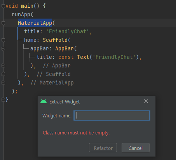Screen dimensions: 176x160
Task: Close the Extract Widget dialog with X
Action: pos(146,101)
